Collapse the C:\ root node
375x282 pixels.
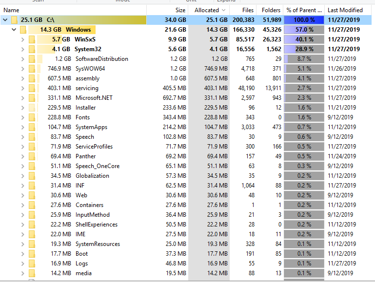[5, 20]
